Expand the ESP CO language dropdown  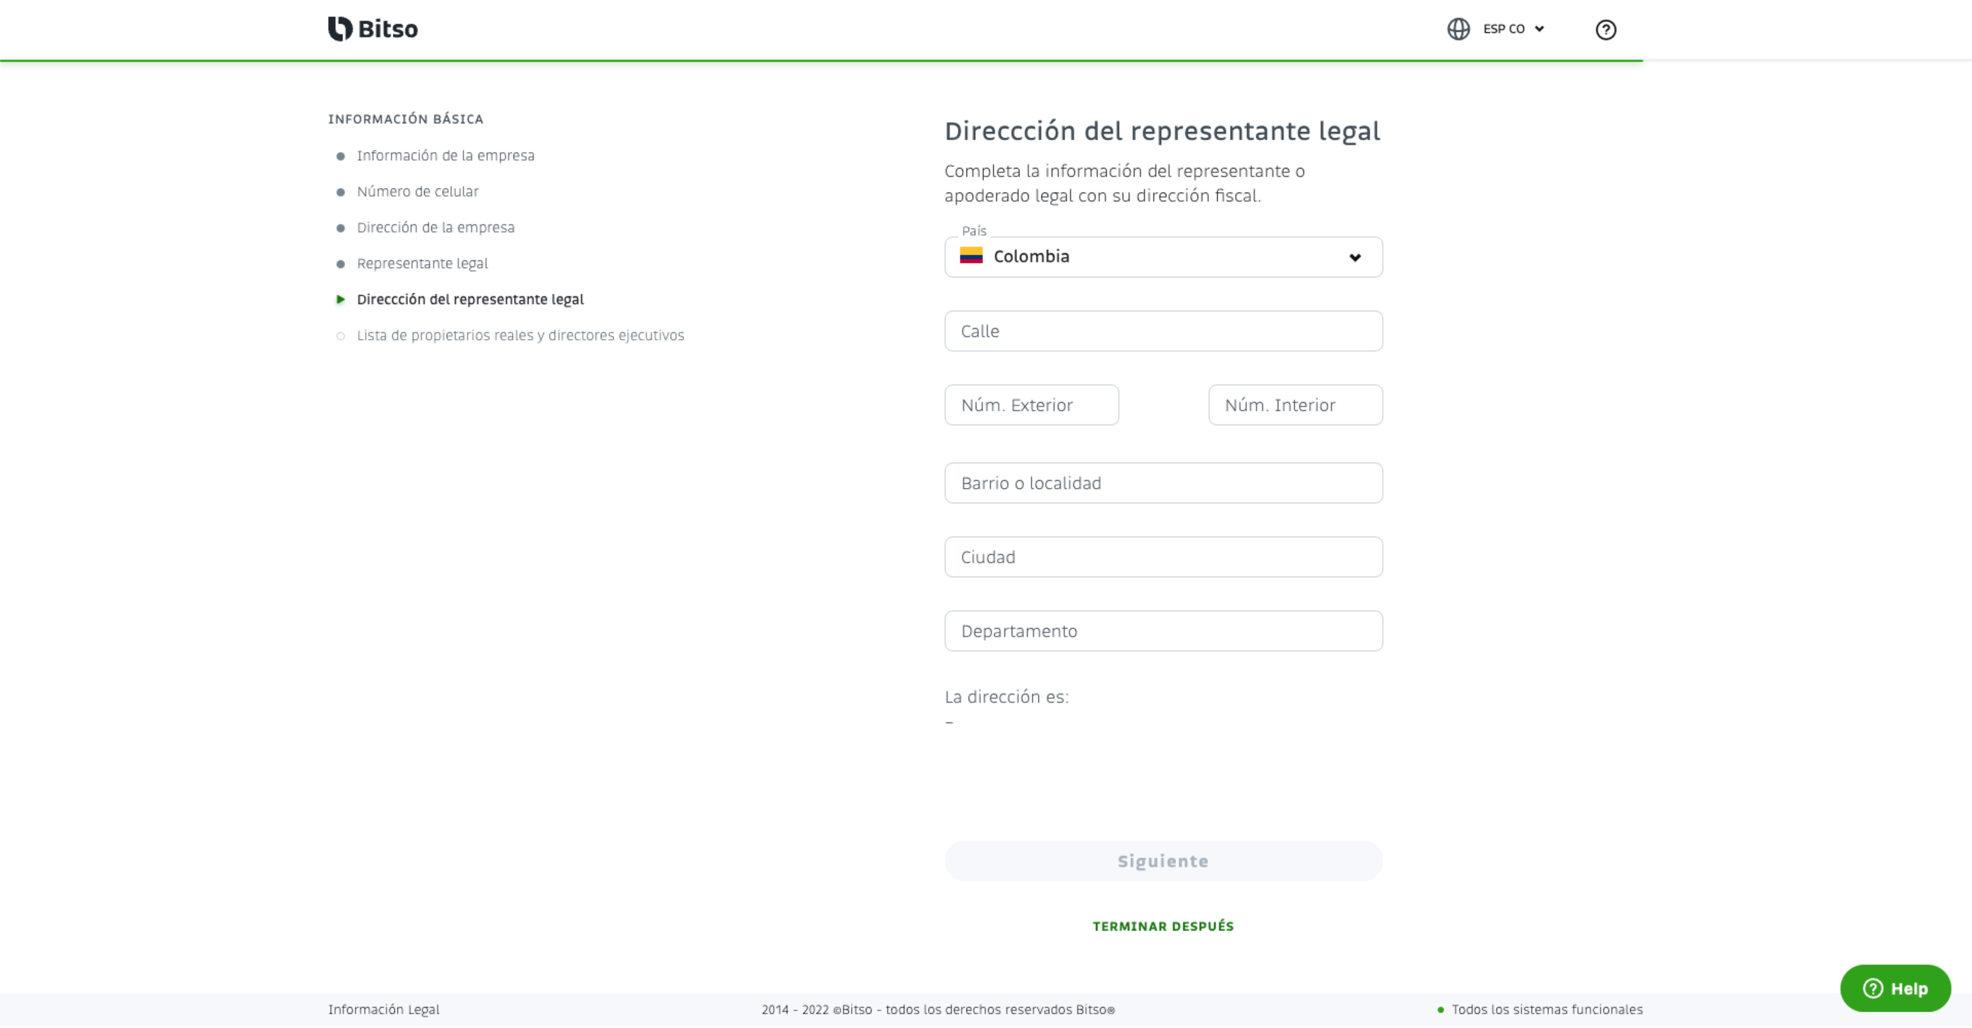pyautogui.click(x=1513, y=29)
